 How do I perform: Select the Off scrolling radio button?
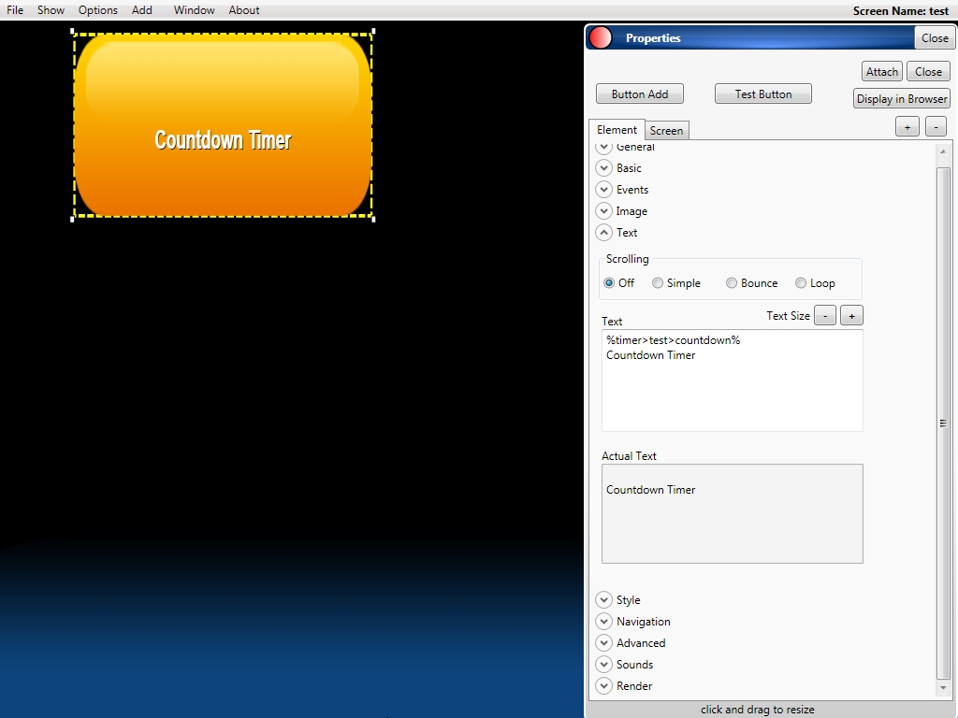pyautogui.click(x=609, y=283)
